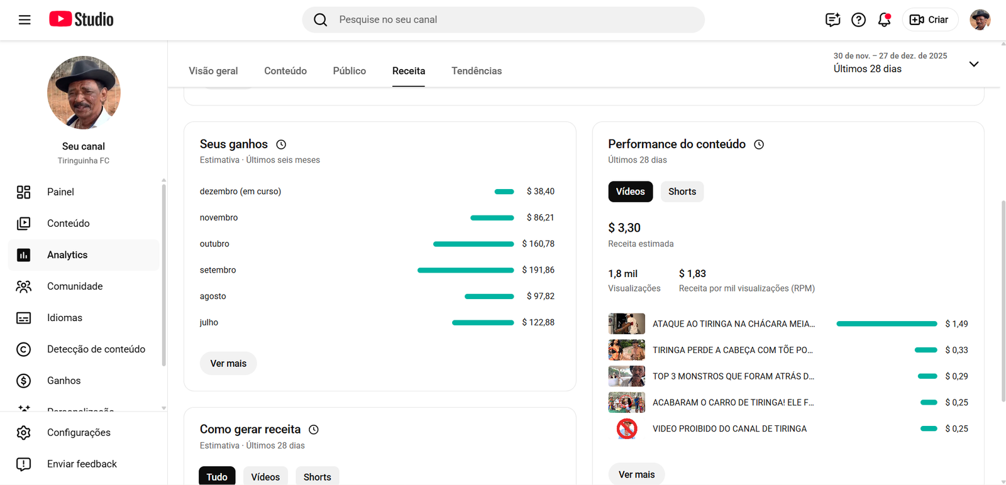Click the TIRINGA PERDE A CABEÇA title
Viewport: 1006px width, 485px height.
coord(732,350)
